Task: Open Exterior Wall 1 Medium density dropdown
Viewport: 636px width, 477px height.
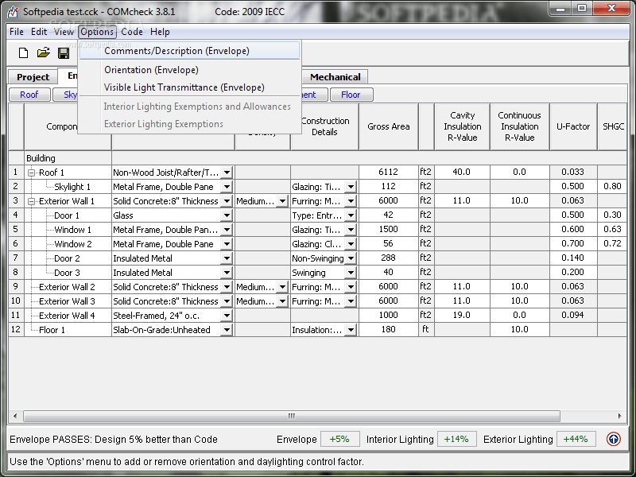Action: click(x=282, y=201)
